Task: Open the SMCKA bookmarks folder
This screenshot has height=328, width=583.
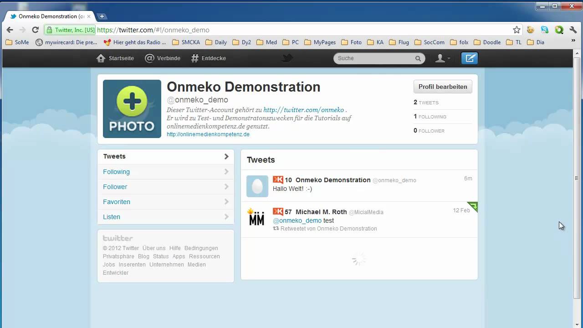Action: [x=186, y=42]
